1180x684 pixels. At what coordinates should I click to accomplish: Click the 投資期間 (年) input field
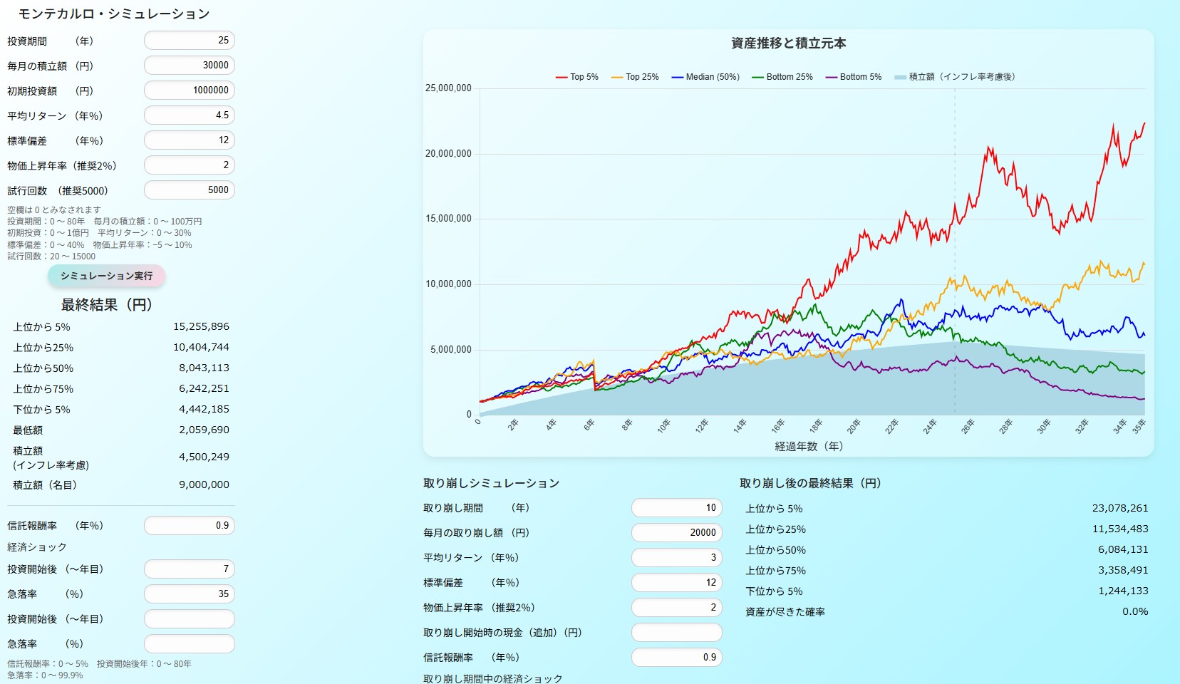click(190, 41)
